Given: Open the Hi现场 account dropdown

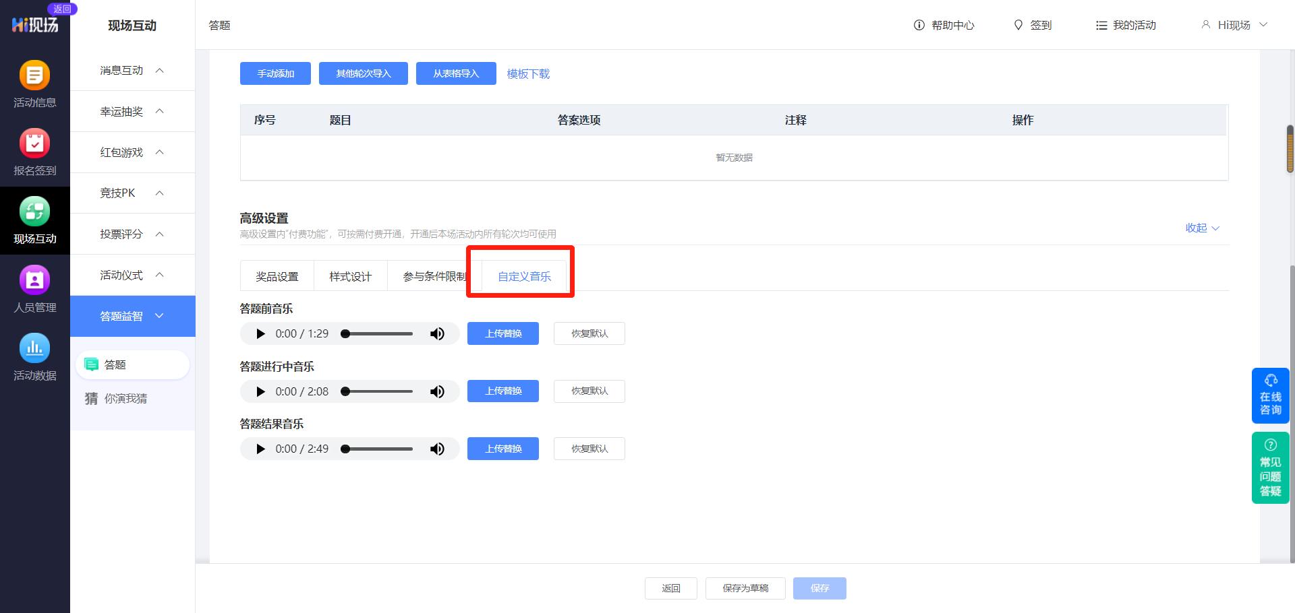Looking at the screenshot, I should 1234,25.
